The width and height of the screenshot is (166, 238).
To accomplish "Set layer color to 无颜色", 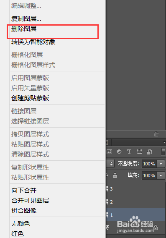I will [x=21, y=223].
